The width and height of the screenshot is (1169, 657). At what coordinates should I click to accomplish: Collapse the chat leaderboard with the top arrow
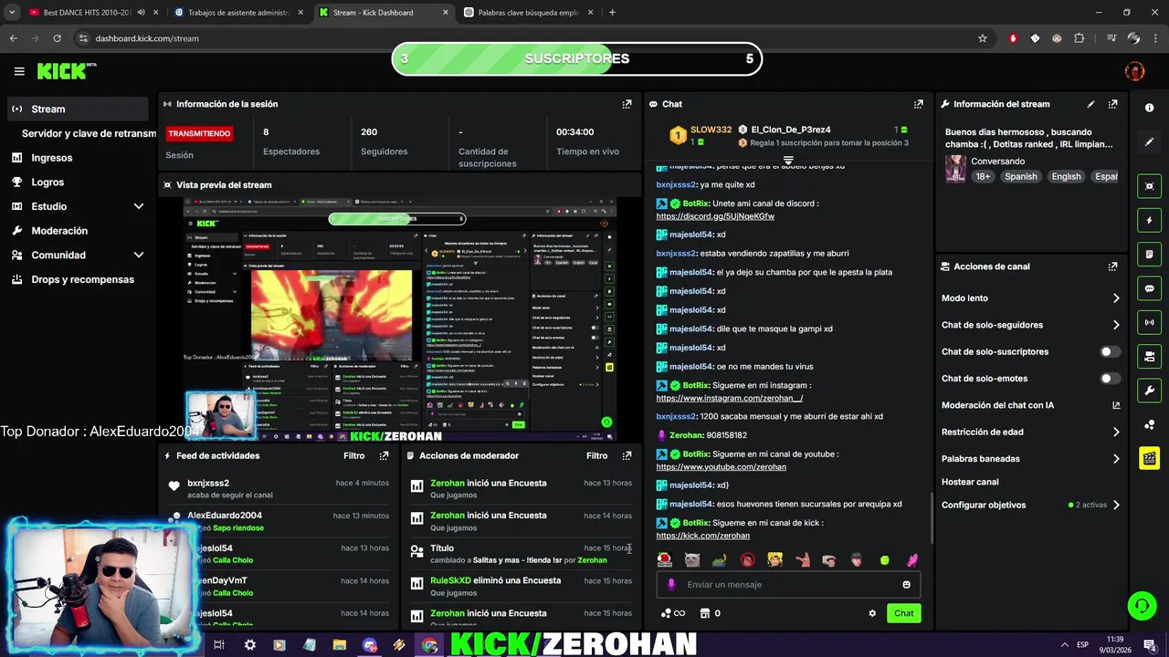(x=788, y=160)
